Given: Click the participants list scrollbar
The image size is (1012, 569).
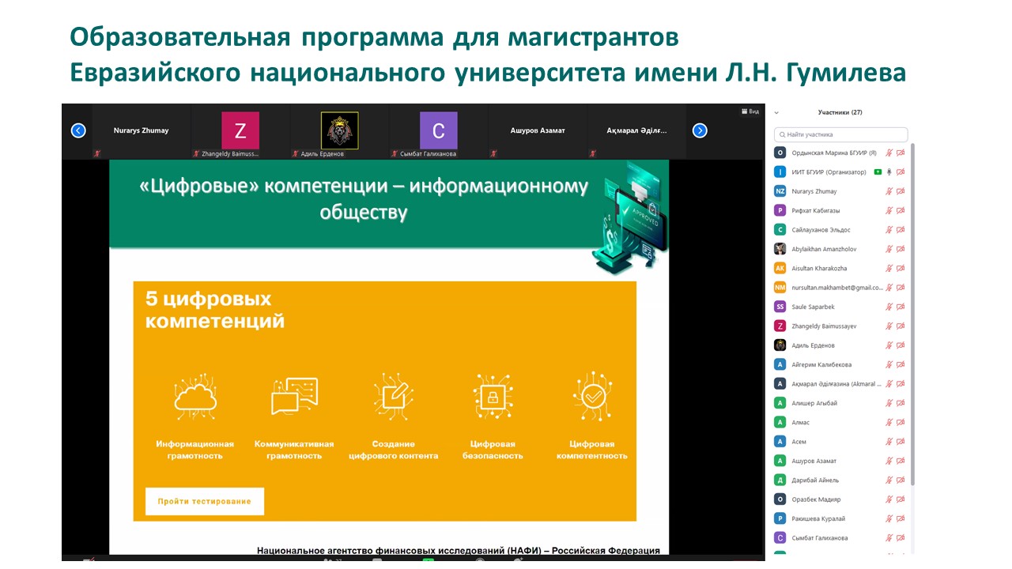Looking at the screenshot, I should 913,314.
